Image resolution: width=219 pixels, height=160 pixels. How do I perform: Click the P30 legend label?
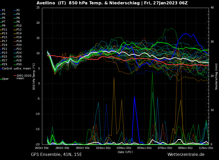click(x=19, y=65)
